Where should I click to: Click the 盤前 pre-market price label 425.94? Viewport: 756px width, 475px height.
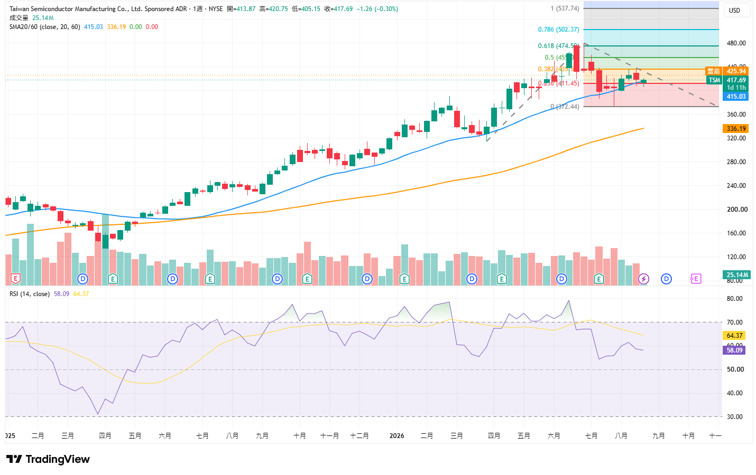[727, 71]
